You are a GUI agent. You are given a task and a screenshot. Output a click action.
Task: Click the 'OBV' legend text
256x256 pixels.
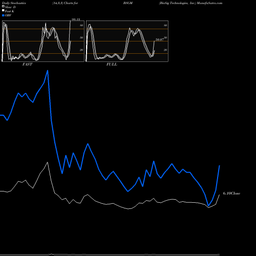pos(8,15)
